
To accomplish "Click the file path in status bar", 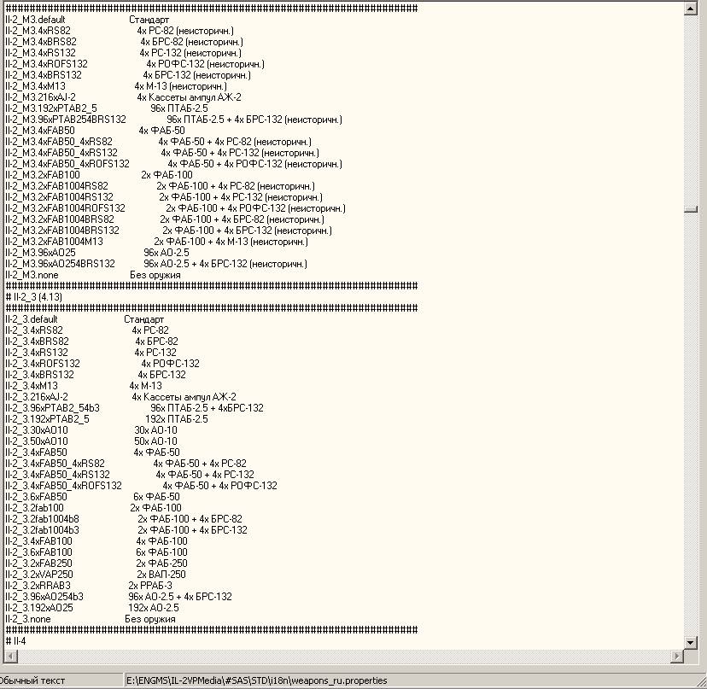I will pos(256,680).
